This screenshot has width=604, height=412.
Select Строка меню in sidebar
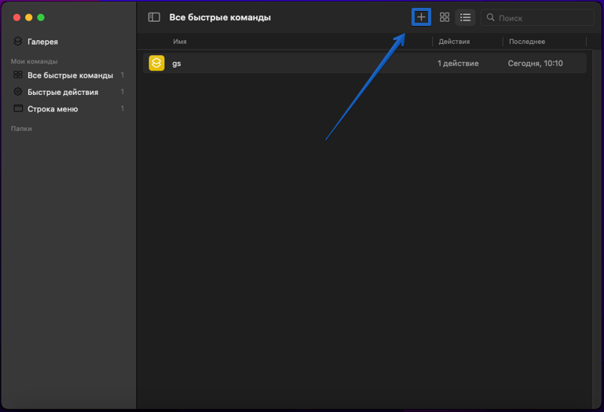pos(53,109)
